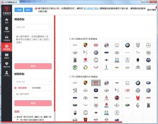The width and height of the screenshot is (158, 124).
Task: Choose the Dongfeng logo
Action: coord(138,90)
